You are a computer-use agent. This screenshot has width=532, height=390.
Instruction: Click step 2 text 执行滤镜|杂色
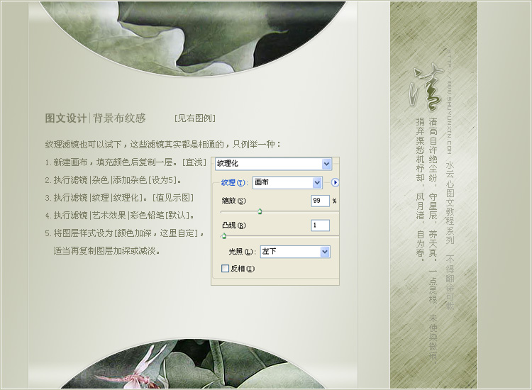[113, 180]
